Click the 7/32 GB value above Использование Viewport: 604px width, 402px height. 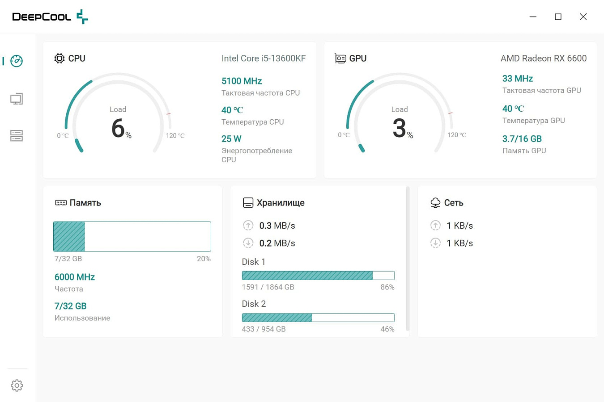point(71,306)
